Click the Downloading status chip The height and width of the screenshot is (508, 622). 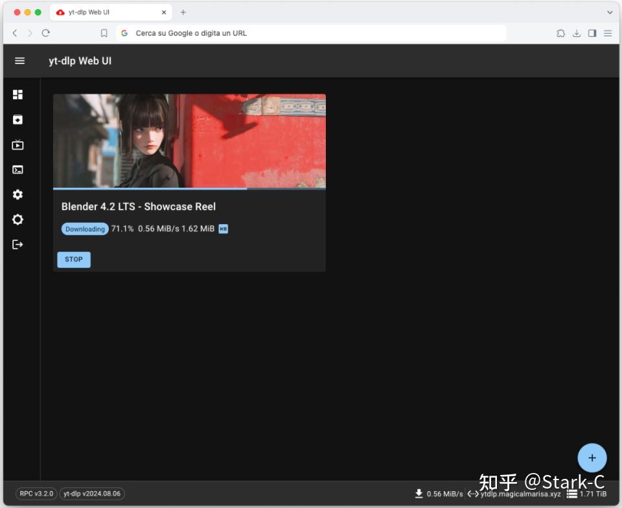click(84, 229)
